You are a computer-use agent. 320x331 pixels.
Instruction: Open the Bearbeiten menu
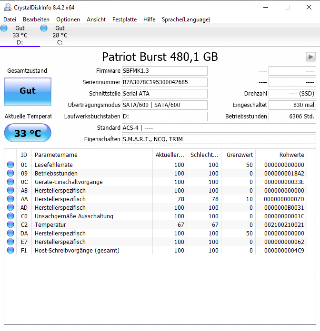click(x=36, y=19)
